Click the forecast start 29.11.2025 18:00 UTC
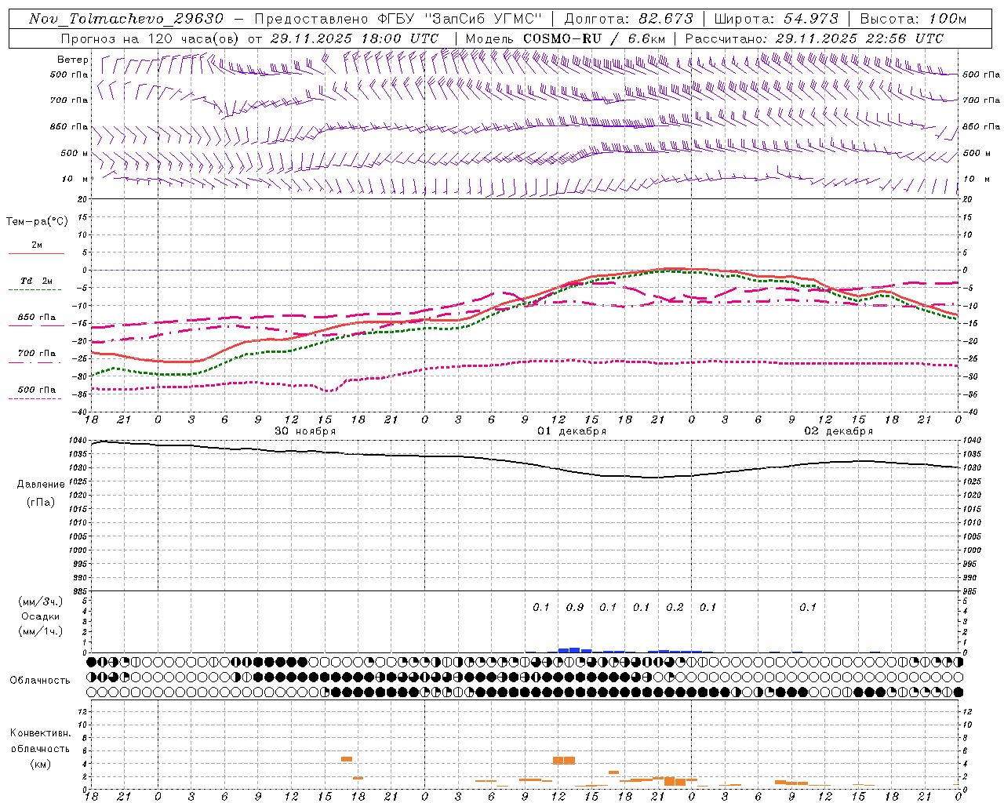The height and width of the screenshot is (803, 1004). (x=355, y=38)
